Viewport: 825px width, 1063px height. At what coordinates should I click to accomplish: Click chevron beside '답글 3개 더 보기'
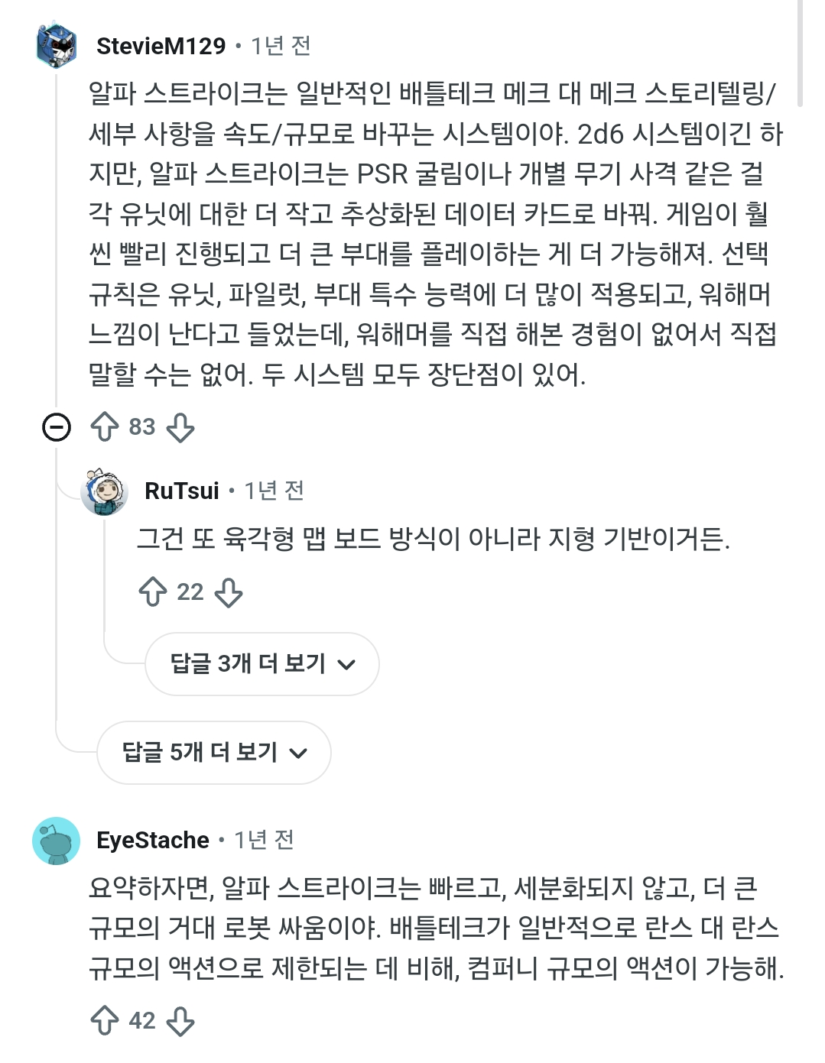[346, 665]
